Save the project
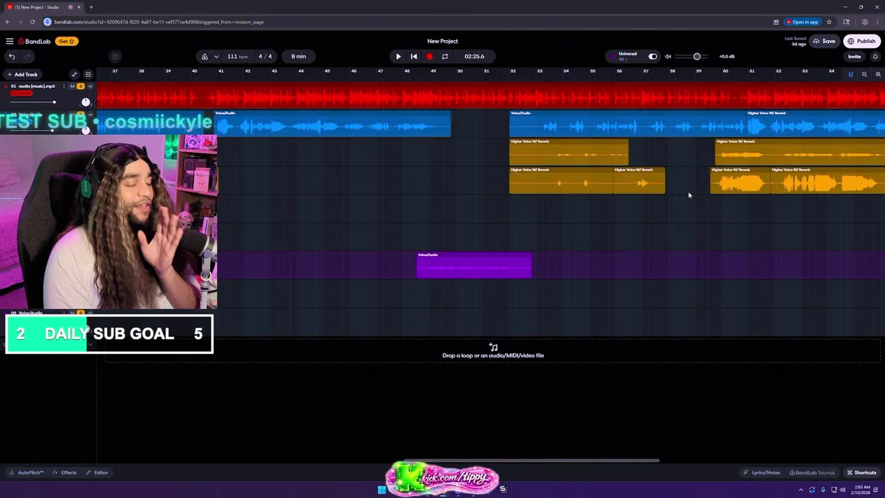Image resolution: width=885 pixels, height=498 pixels. point(824,41)
